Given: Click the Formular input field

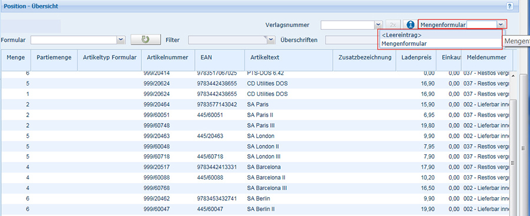Looking at the screenshot, I should tap(74, 40).
